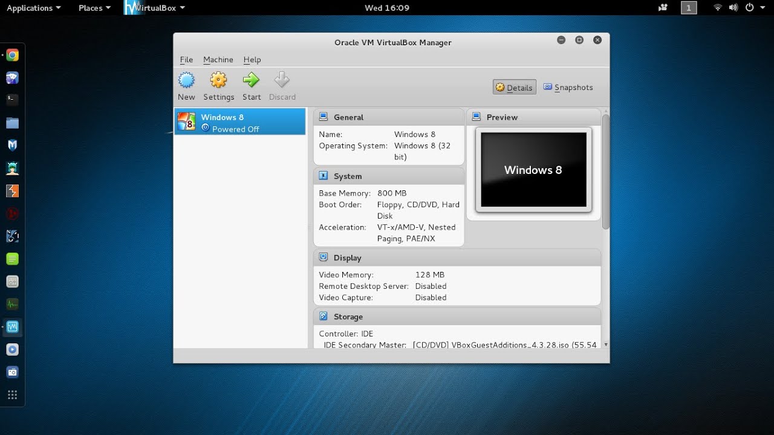Viewport: 774px width, 435px height.
Task: Click the Display section monitor icon
Action: [x=324, y=257]
